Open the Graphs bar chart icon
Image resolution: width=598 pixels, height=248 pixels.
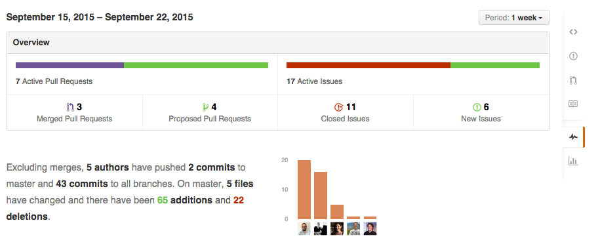[573, 161]
